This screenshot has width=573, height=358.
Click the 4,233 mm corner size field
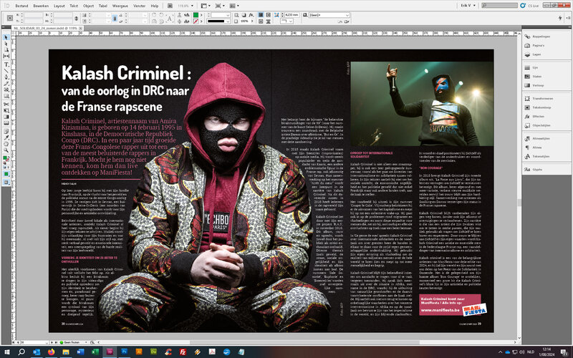292,15
